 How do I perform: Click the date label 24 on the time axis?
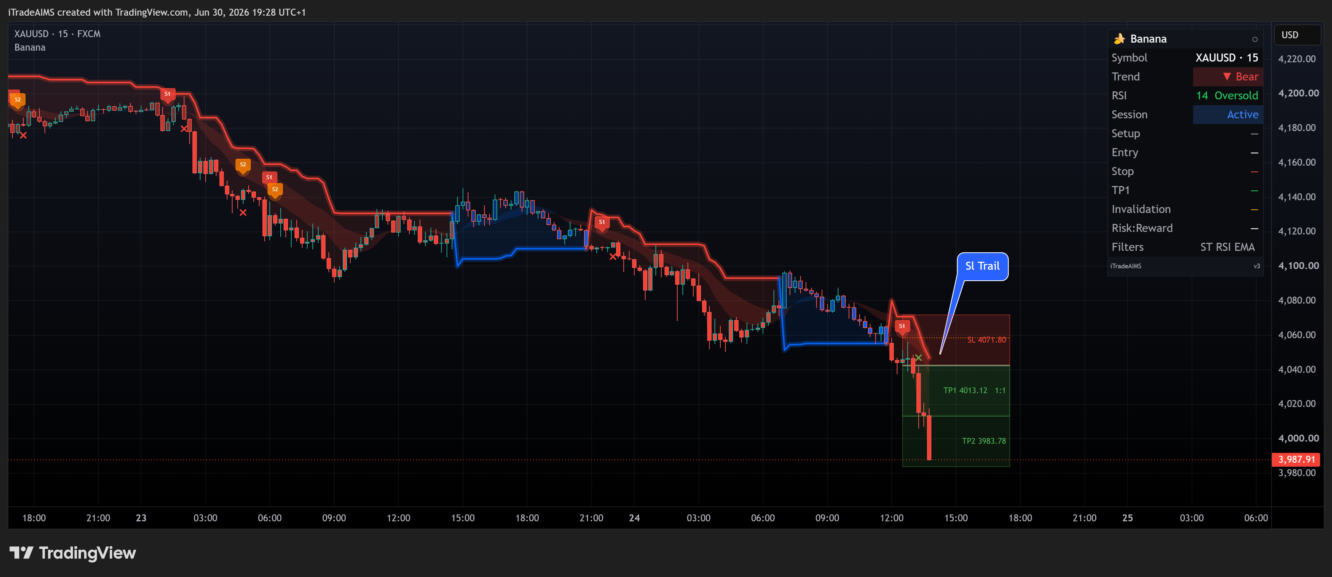634,518
